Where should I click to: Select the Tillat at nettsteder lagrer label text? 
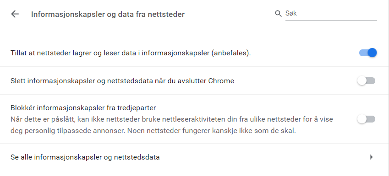pyautogui.click(x=131, y=53)
